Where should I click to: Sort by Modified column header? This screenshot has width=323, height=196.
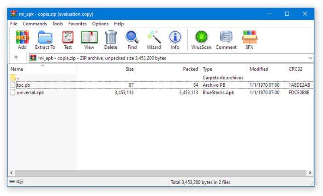coord(259,69)
